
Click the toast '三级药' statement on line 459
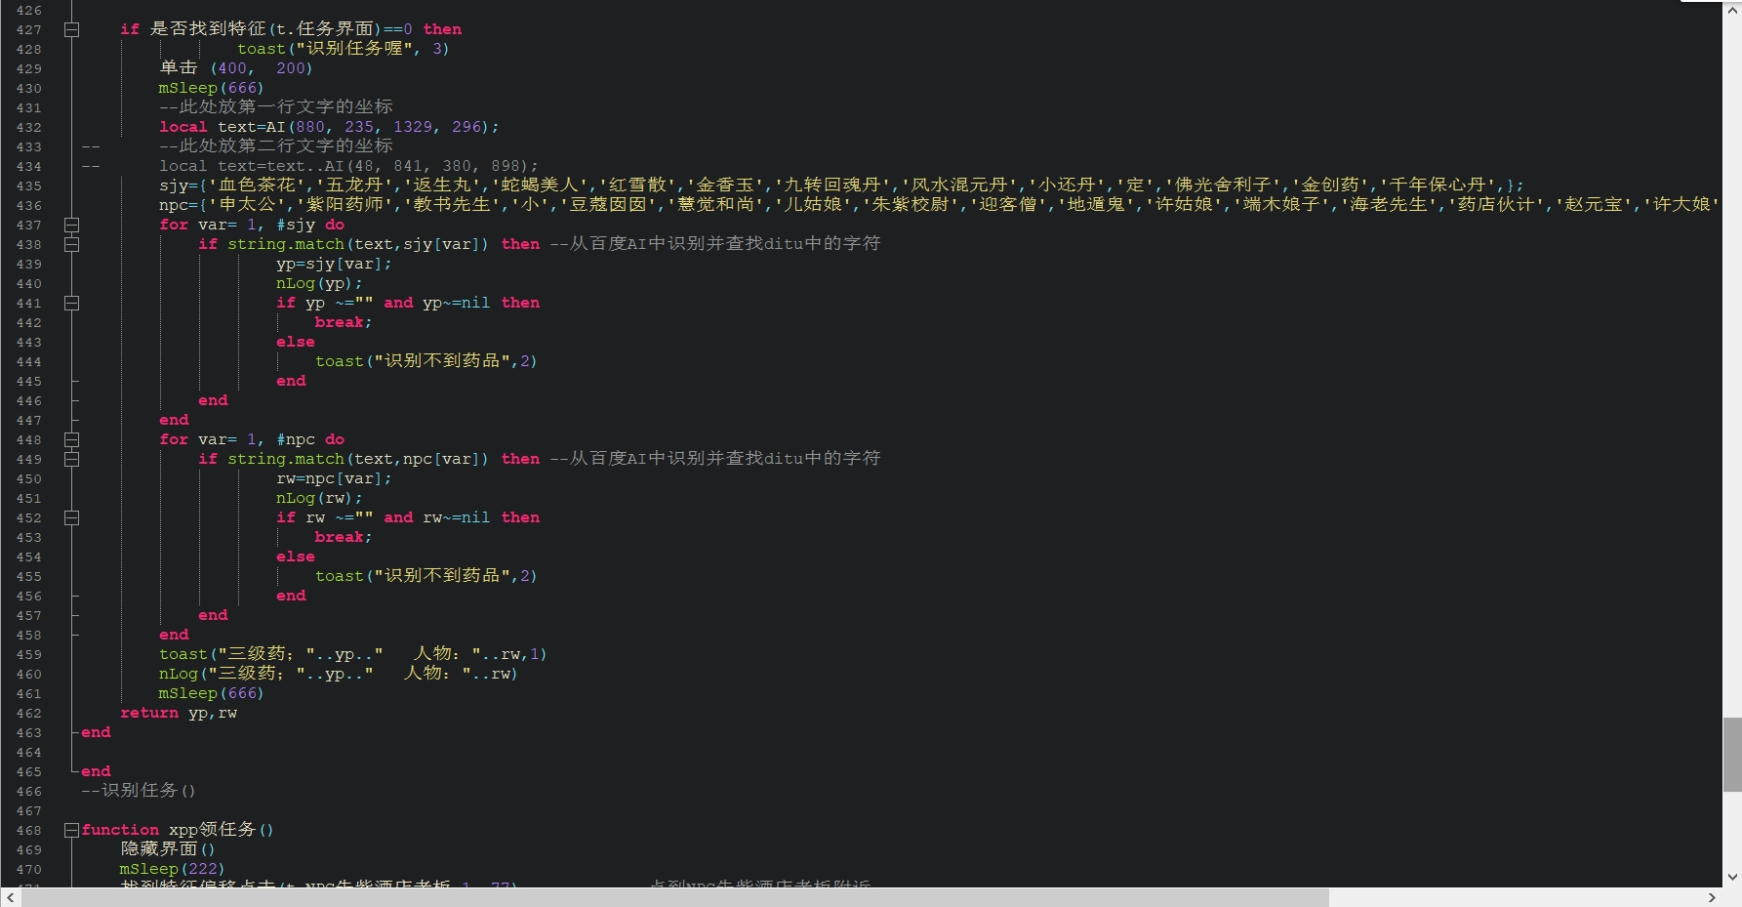click(353, 654)
